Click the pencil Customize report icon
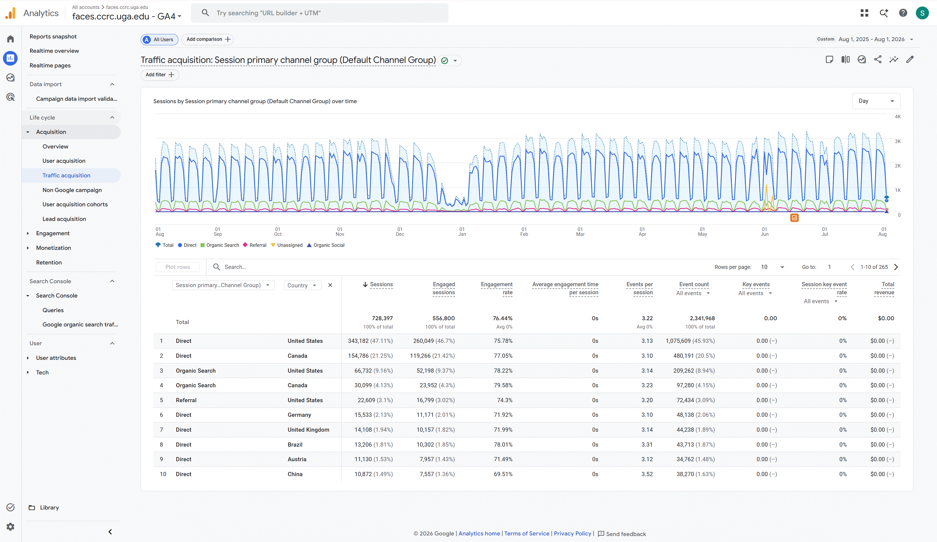This screenshot has height=542, width=937. point(910,60)
